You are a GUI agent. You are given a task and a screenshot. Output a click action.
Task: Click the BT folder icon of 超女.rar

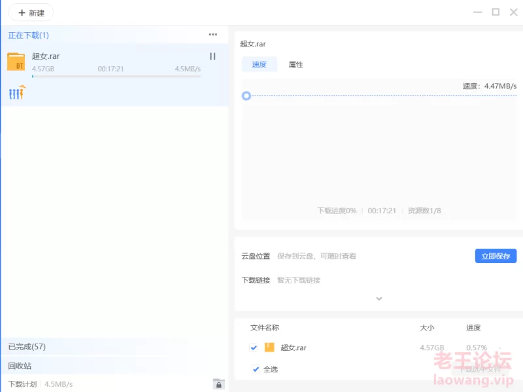tap(16, 62)
